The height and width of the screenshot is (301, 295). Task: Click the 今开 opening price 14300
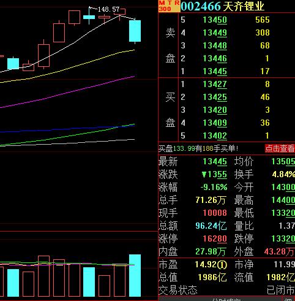point(283,187)
